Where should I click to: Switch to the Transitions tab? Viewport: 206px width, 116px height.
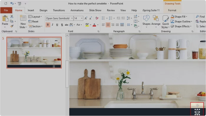59,10
